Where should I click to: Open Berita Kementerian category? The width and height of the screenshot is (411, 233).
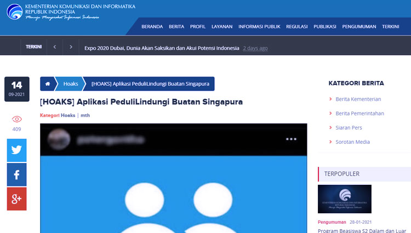click(358, 99)
